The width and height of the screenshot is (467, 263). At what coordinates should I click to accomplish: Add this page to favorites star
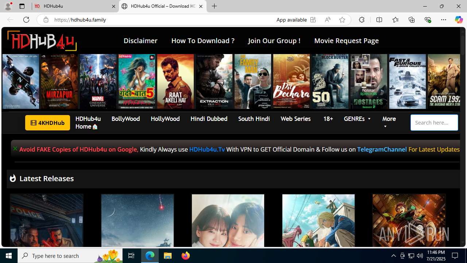point(342,20)
